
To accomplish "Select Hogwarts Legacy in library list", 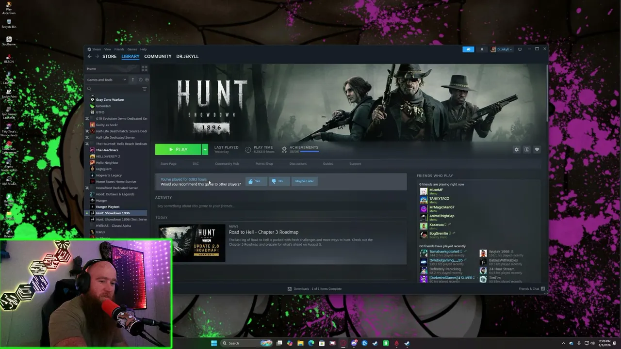I will [x=109, y=175].
